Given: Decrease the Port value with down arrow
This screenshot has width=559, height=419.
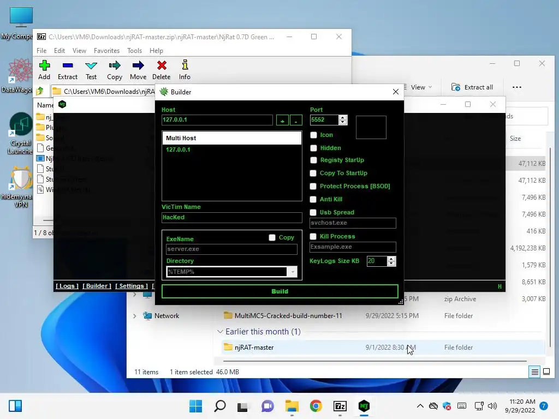Looking at the screenshot, I should tap(343, 122).
